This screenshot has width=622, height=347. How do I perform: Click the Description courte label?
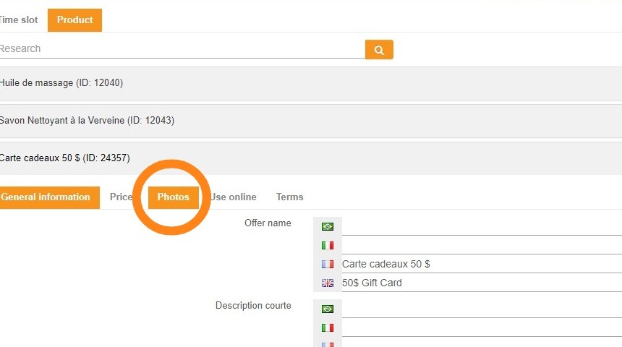pyautogui.click(x=253, y=306)
